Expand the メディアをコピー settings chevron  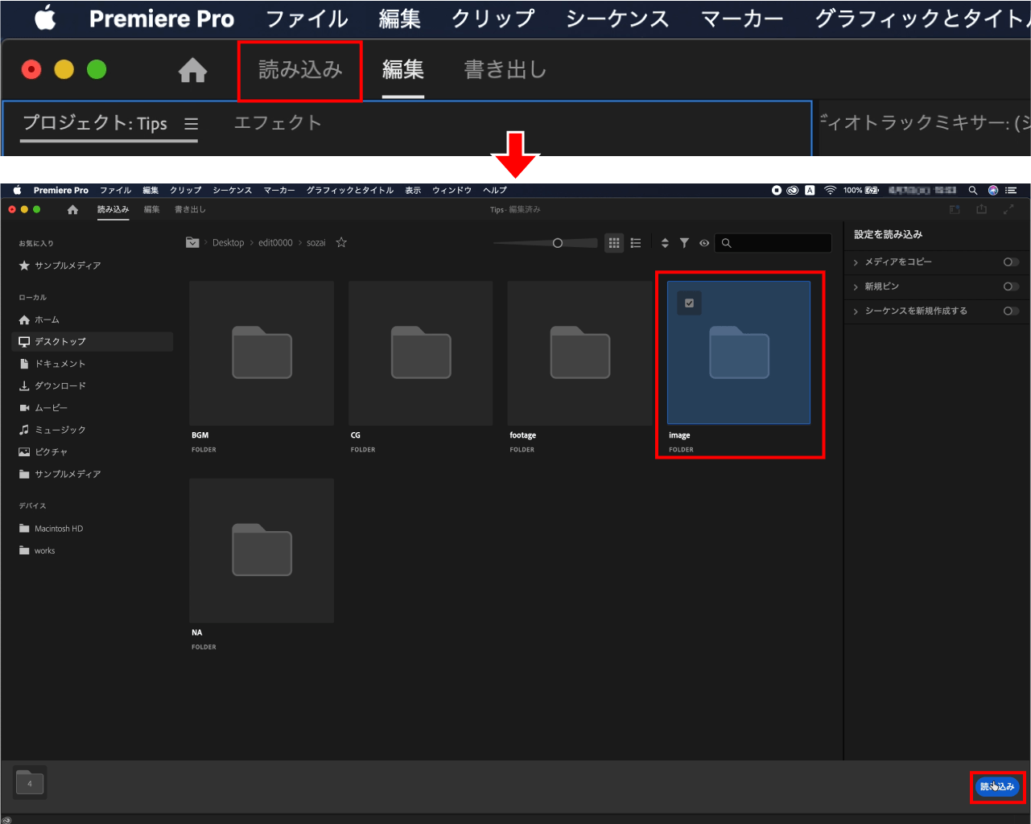tap(856, 262)
